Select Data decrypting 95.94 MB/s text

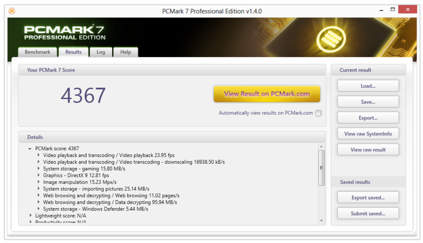click(x=110, y=202)
